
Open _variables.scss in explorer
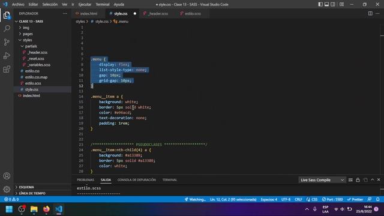coord(38,65)
